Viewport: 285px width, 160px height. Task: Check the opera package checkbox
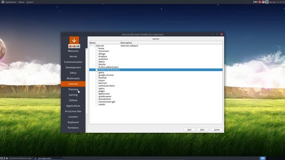coord(97,88)
